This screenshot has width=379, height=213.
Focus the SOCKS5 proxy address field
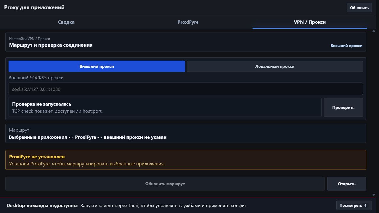(x=186, y=89)
